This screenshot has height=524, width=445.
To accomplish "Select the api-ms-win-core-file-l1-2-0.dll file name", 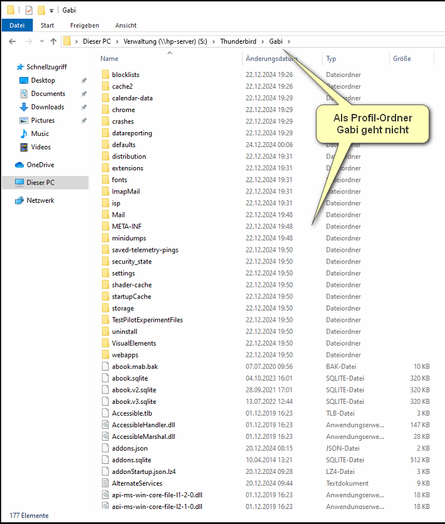I will [x=157, y=495].
